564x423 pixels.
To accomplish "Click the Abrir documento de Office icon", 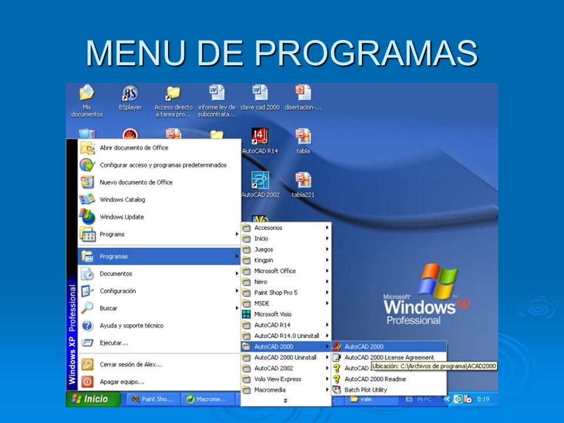I will coord(88,148).
